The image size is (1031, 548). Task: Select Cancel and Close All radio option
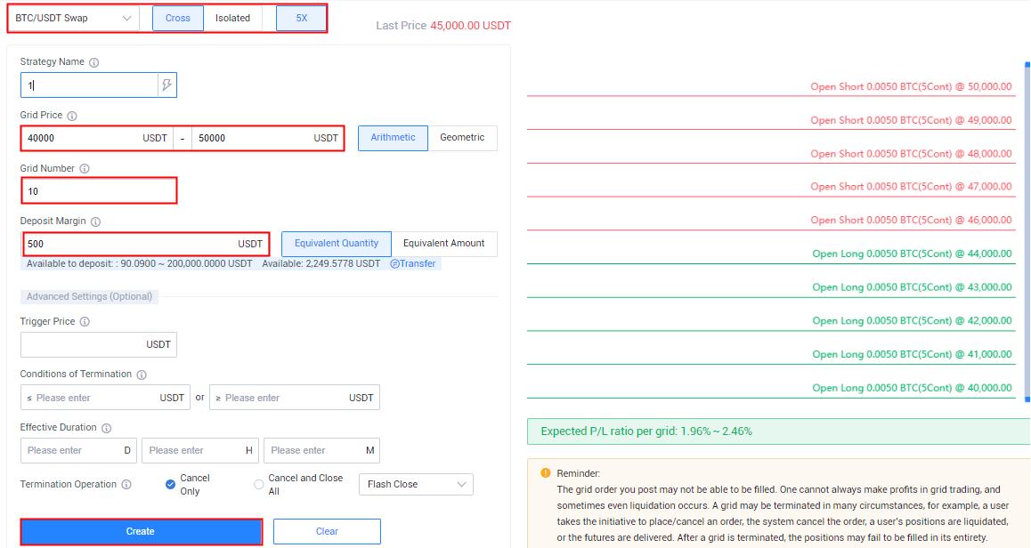(259, 484)
